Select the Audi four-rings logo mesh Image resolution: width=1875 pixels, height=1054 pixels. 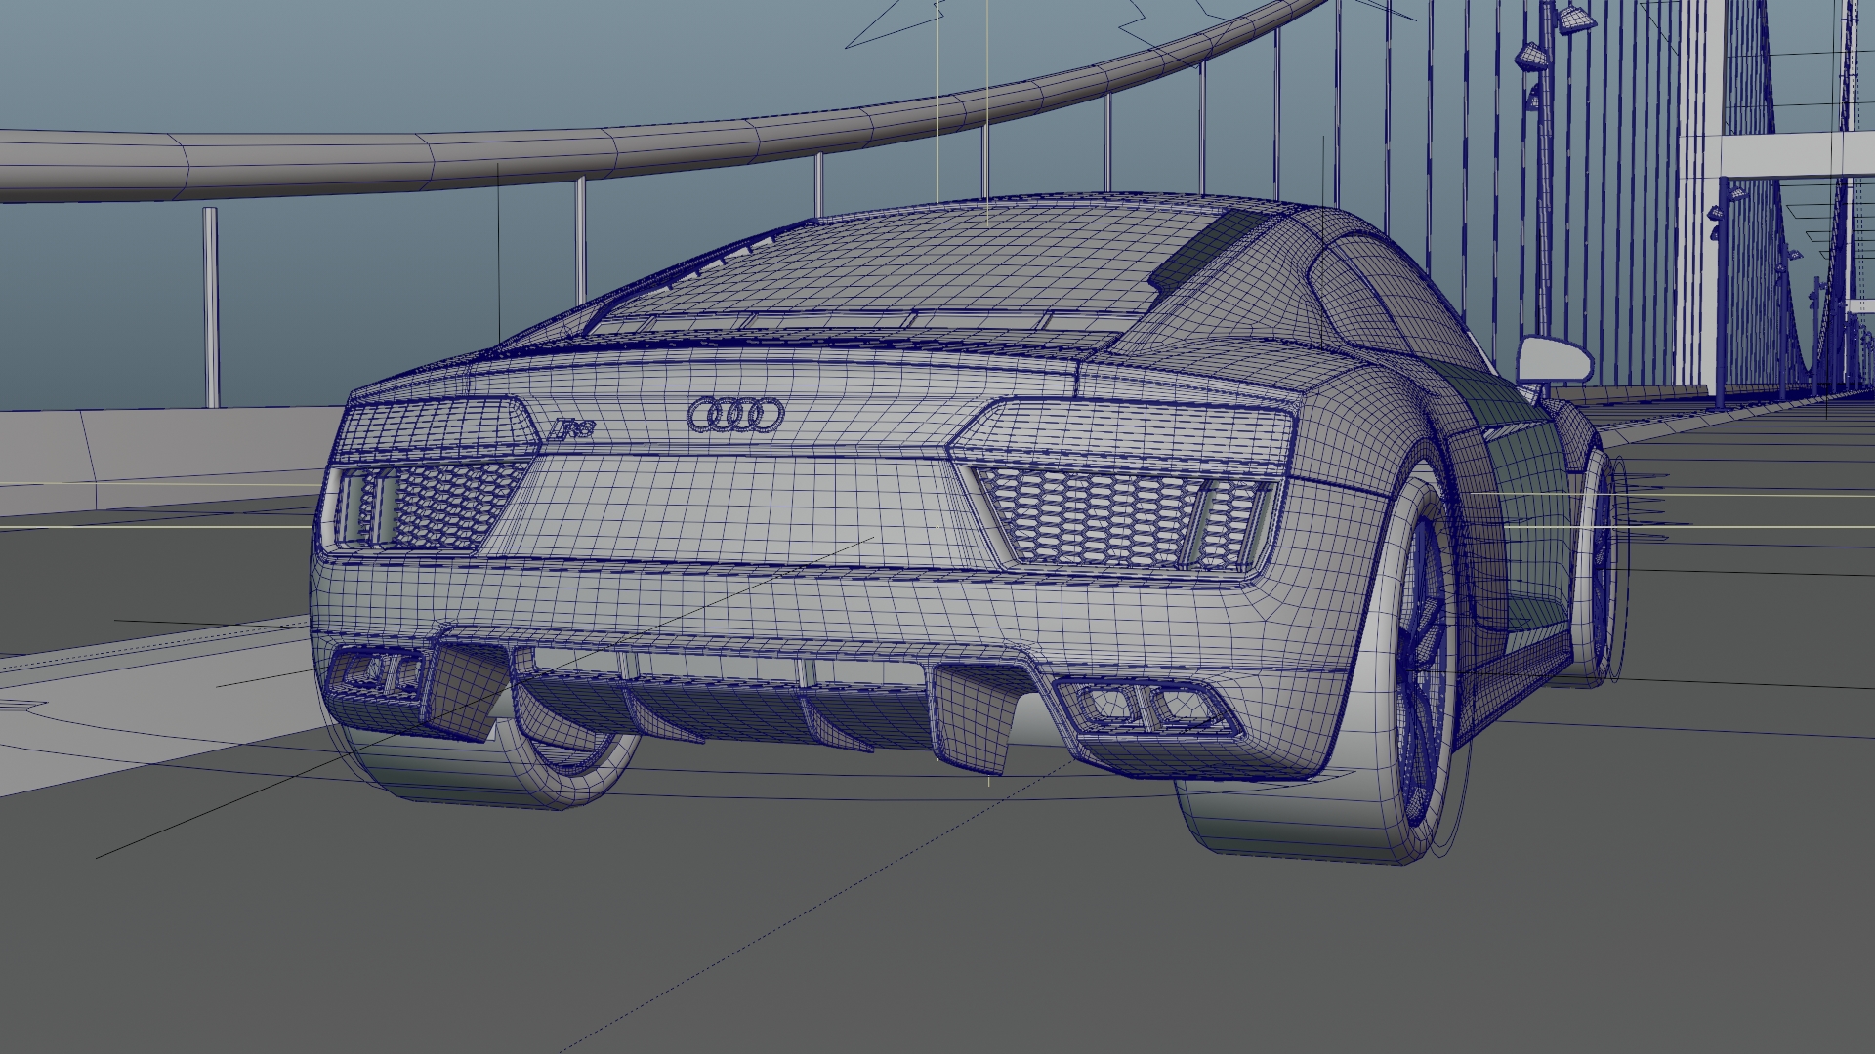[x=735, y=416]
